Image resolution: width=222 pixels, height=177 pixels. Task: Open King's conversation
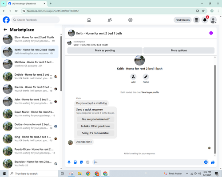tap(30, 139)
